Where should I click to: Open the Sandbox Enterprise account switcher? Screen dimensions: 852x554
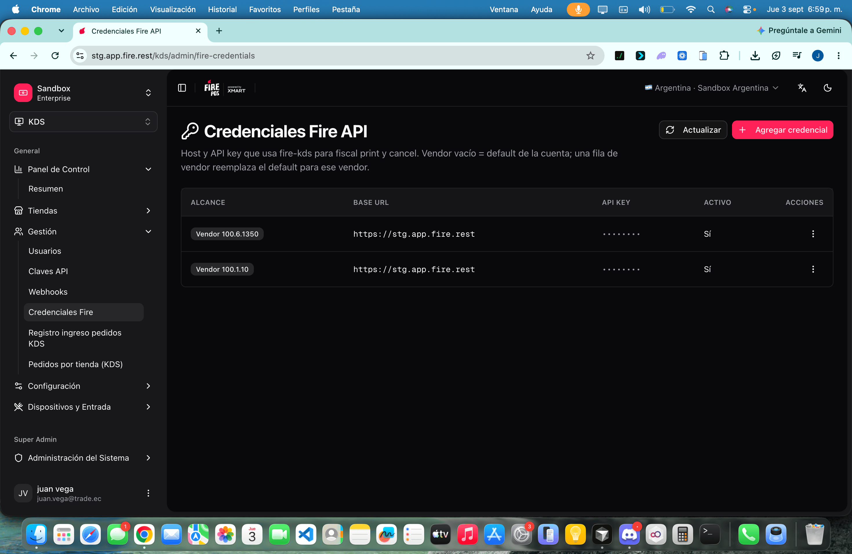tap(83, 93)
